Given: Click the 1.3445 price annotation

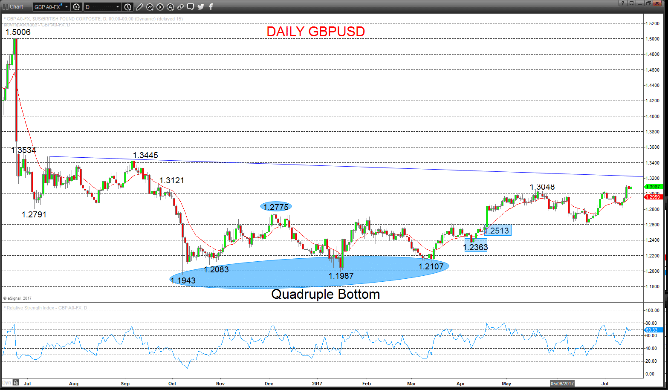Looking at the screenshot, I should (145, 156).
